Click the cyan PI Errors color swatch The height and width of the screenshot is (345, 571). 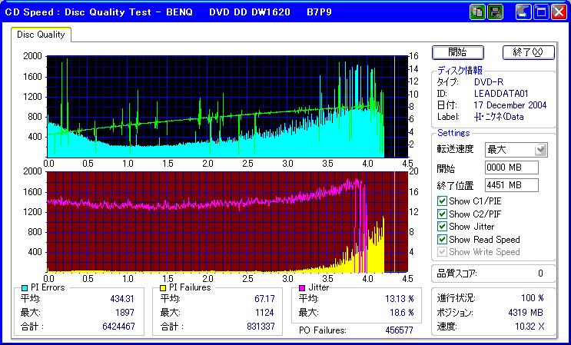pos(25,288)
